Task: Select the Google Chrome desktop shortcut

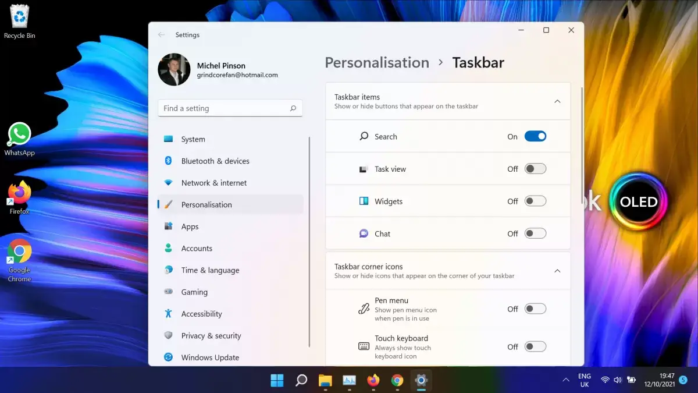Action: click(19, 260)
